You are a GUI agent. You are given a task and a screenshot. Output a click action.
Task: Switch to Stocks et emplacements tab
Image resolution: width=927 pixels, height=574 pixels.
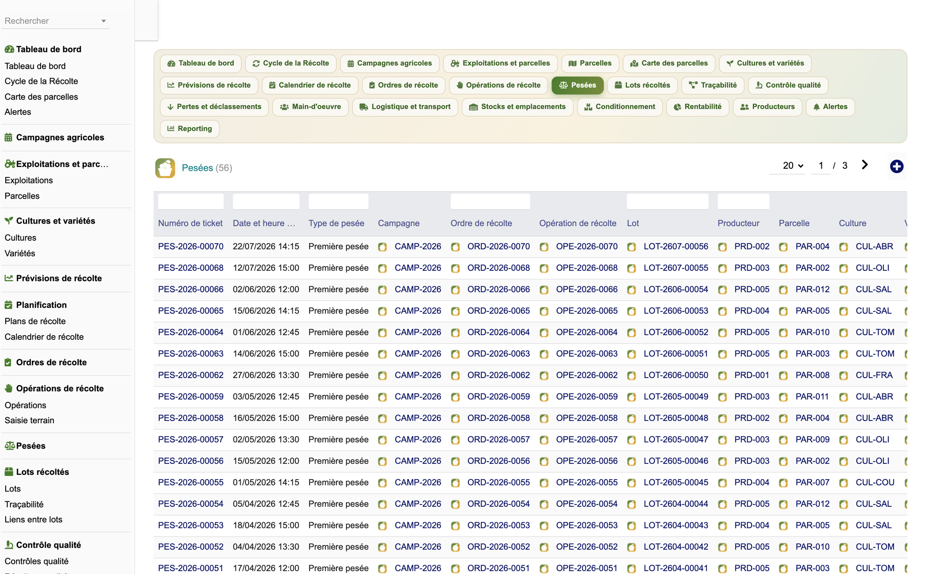click(517, 107)
